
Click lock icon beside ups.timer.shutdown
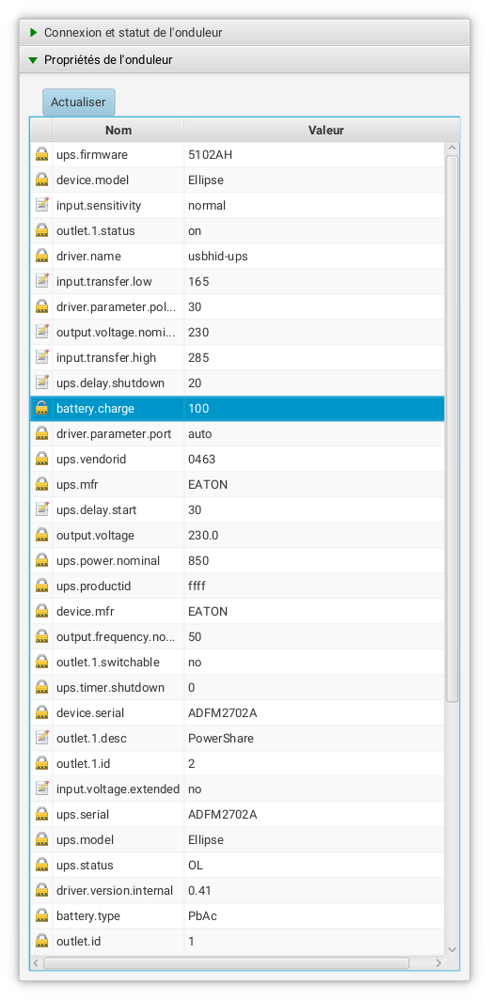pyautogui.click(x=42, y=688)
